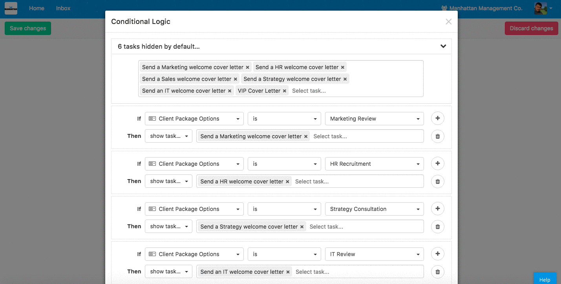The height and width of the screenshot is (284, 561).
Task: Add a condition to the IT Review rule
Action: click(438, 254)
